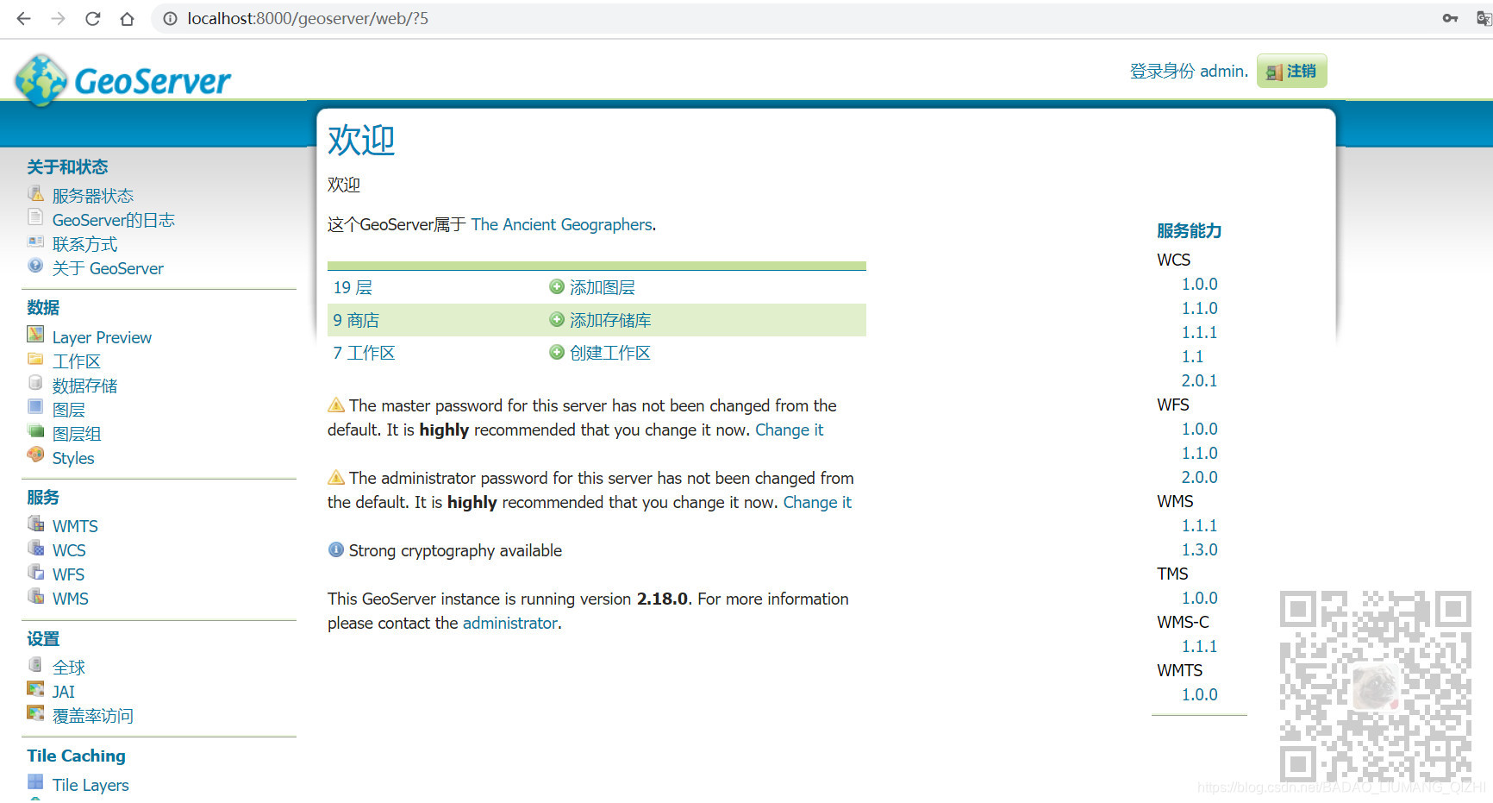Click Change it for administrator password
The height and width of the screenshot is (803, 1493).
tap(817, 502)
